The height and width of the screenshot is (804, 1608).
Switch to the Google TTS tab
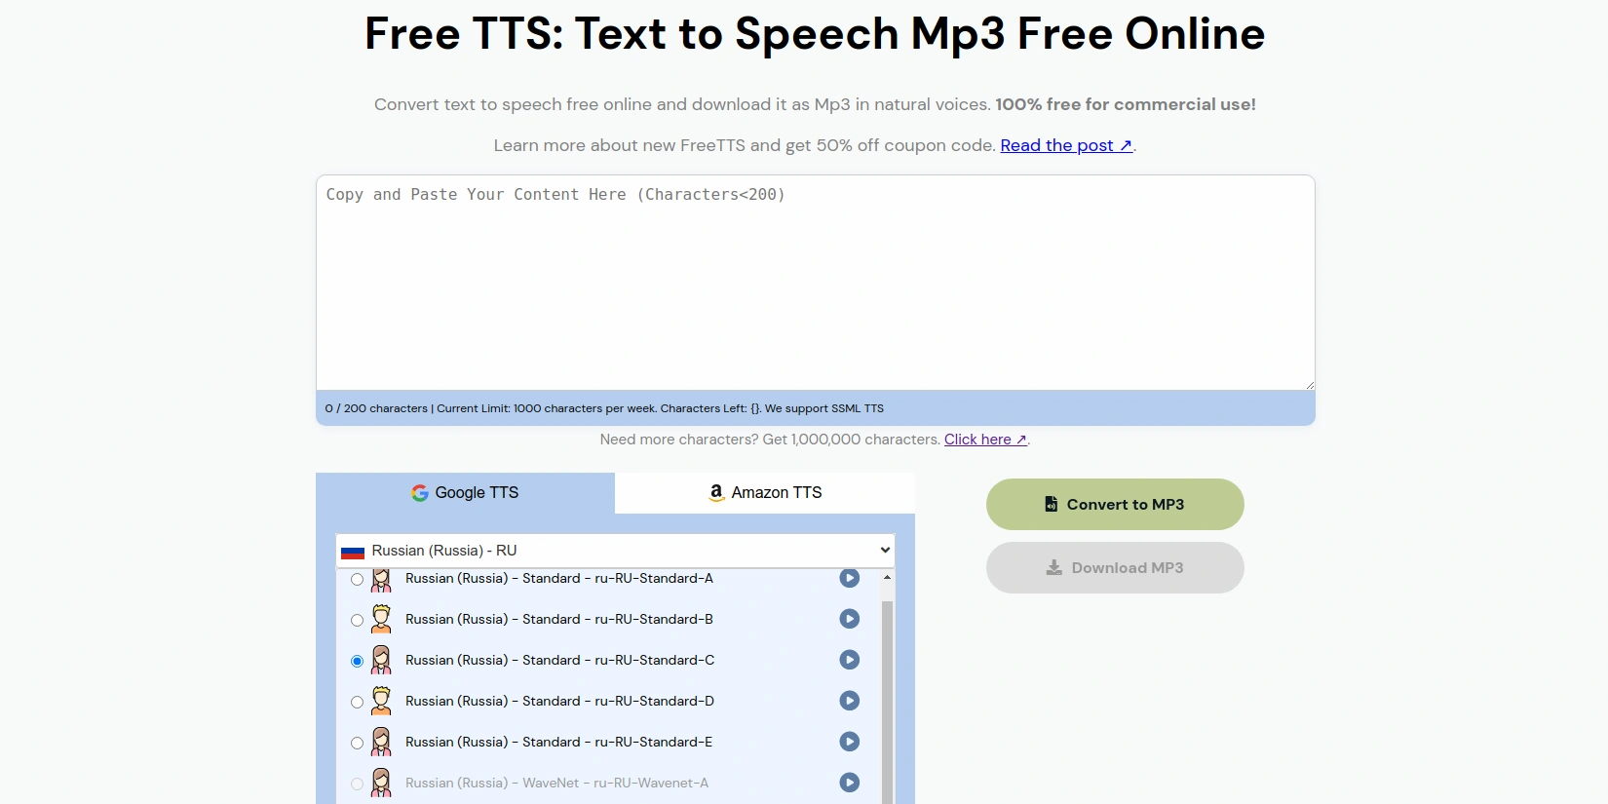pos(465,493)
